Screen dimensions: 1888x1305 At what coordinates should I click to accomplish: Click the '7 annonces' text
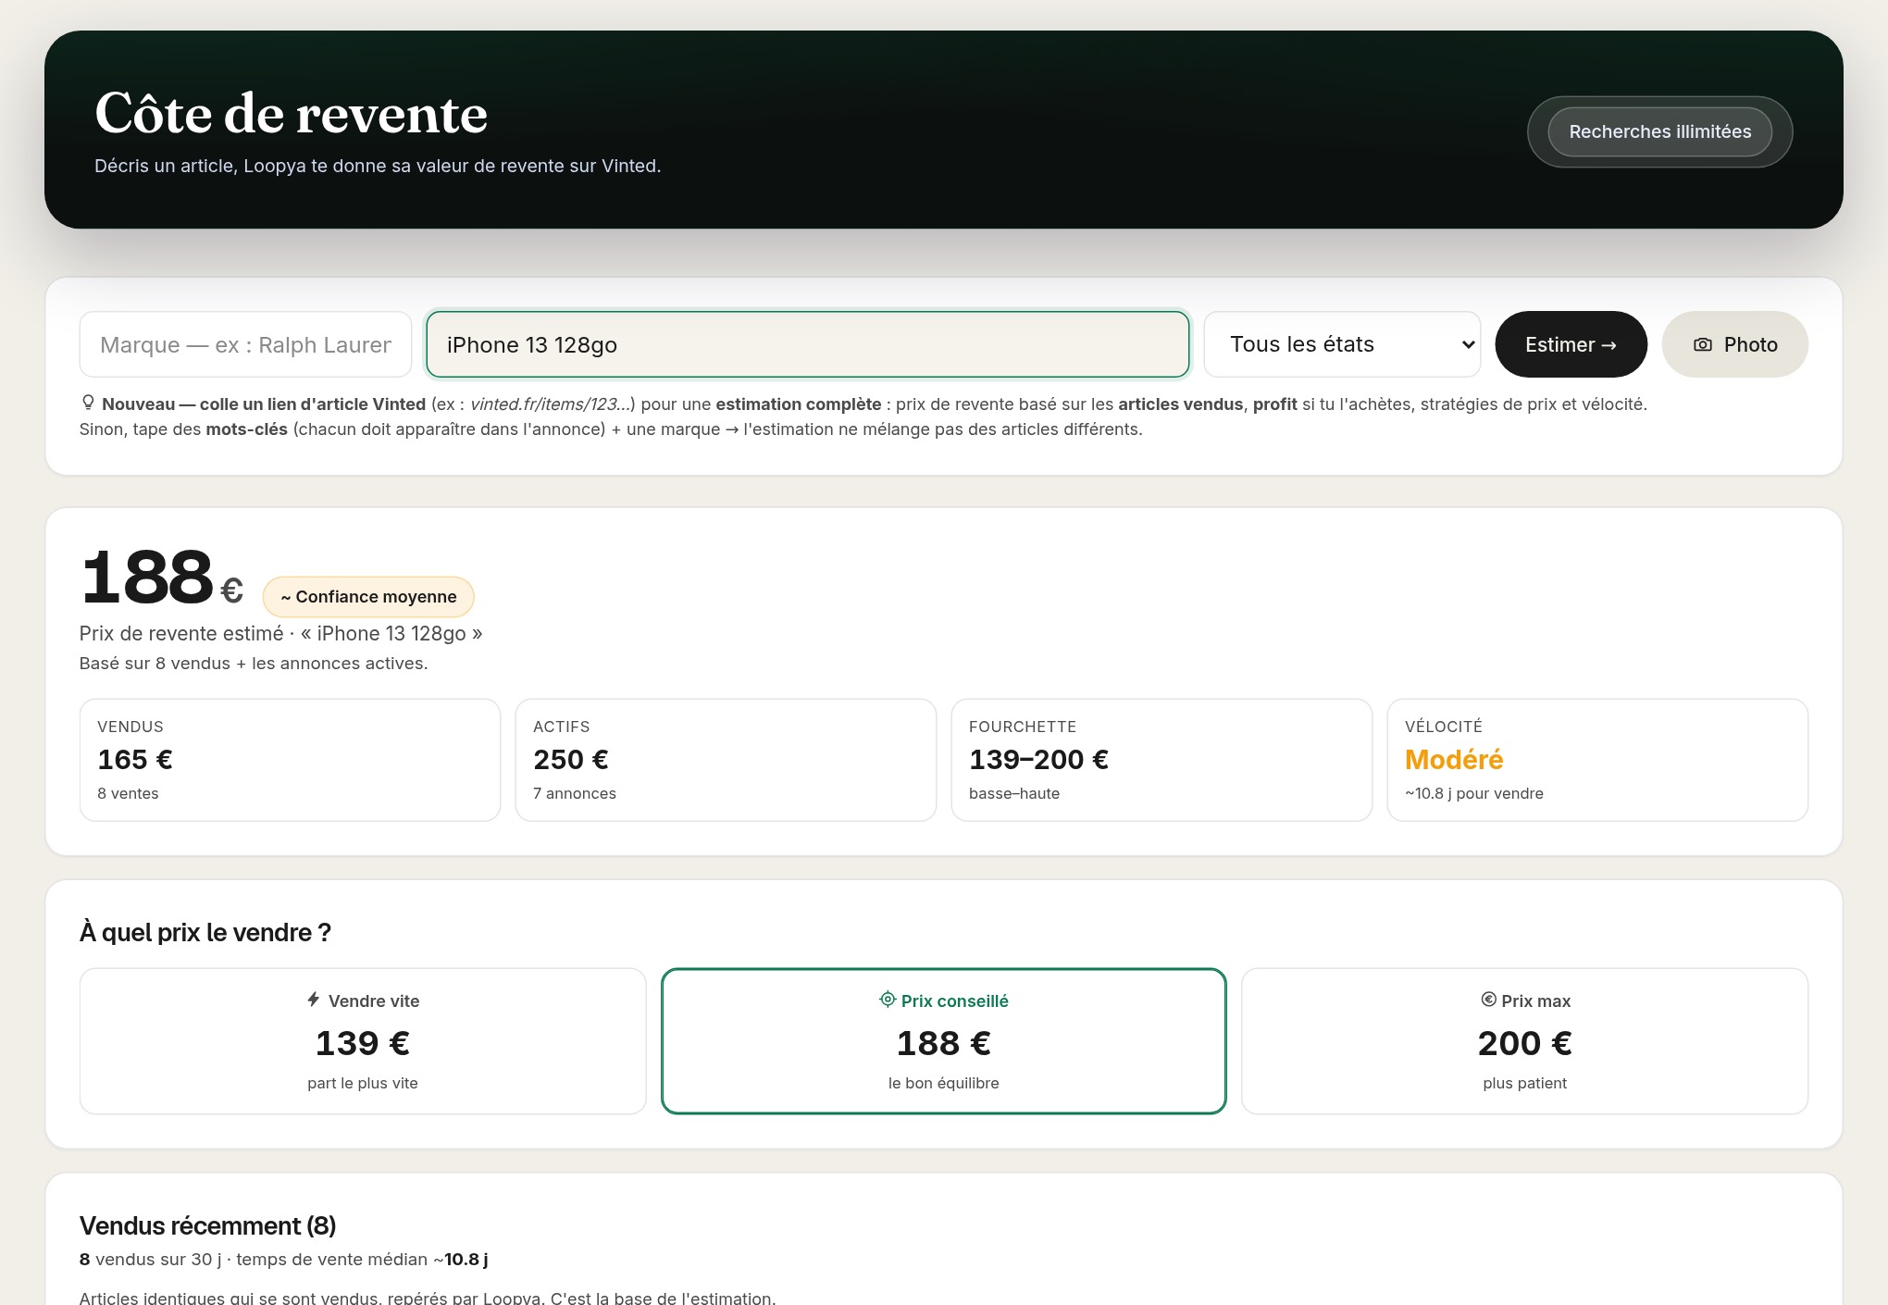575,793
